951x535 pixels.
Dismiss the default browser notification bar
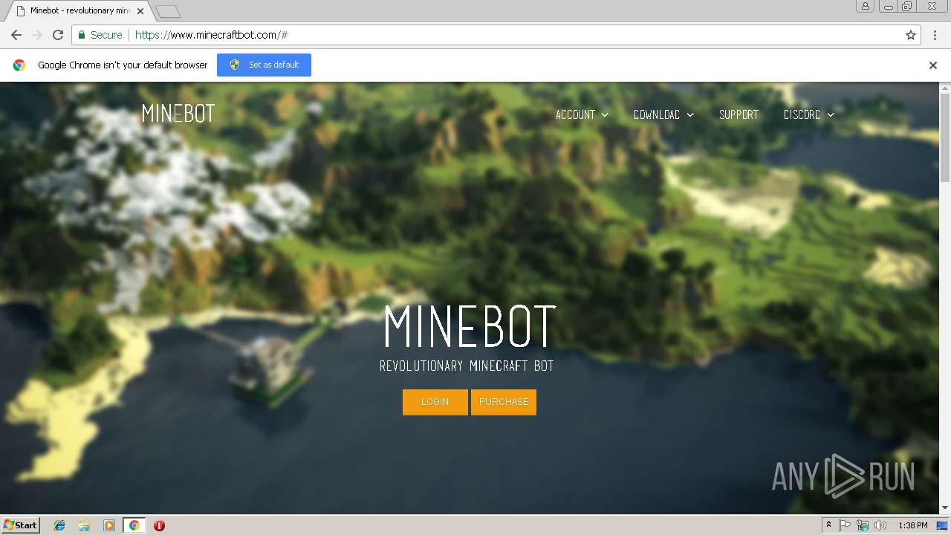[x=933, y=65]
